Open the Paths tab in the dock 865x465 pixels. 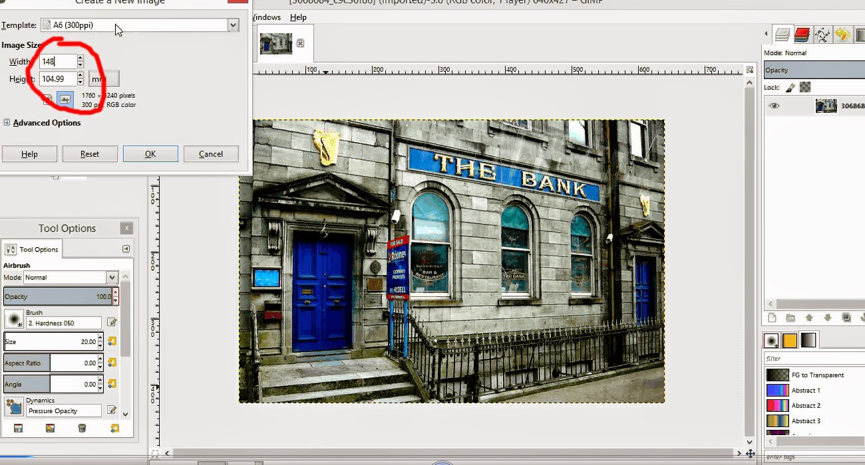822,34
